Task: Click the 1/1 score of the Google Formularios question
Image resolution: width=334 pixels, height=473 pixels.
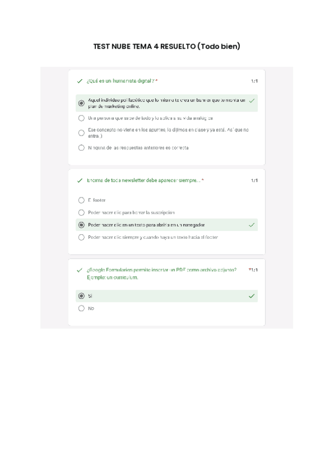Action: point(254,270)
